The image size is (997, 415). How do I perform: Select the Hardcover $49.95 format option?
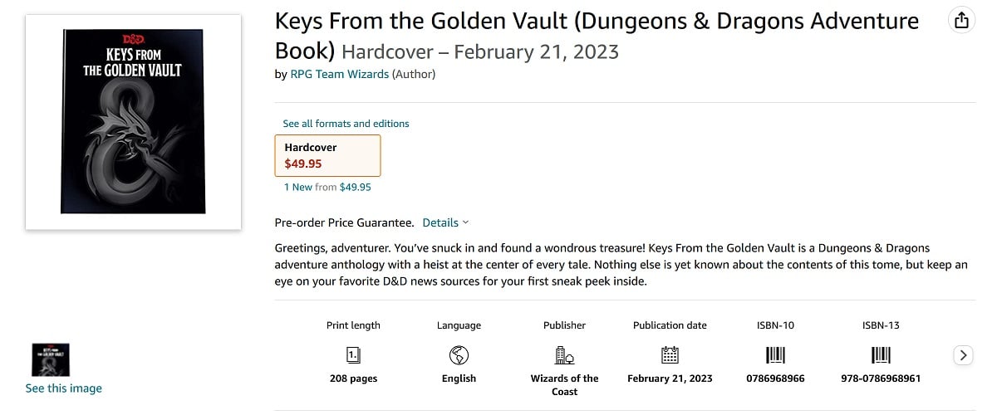pyautogui.click(x=327, y=155)
